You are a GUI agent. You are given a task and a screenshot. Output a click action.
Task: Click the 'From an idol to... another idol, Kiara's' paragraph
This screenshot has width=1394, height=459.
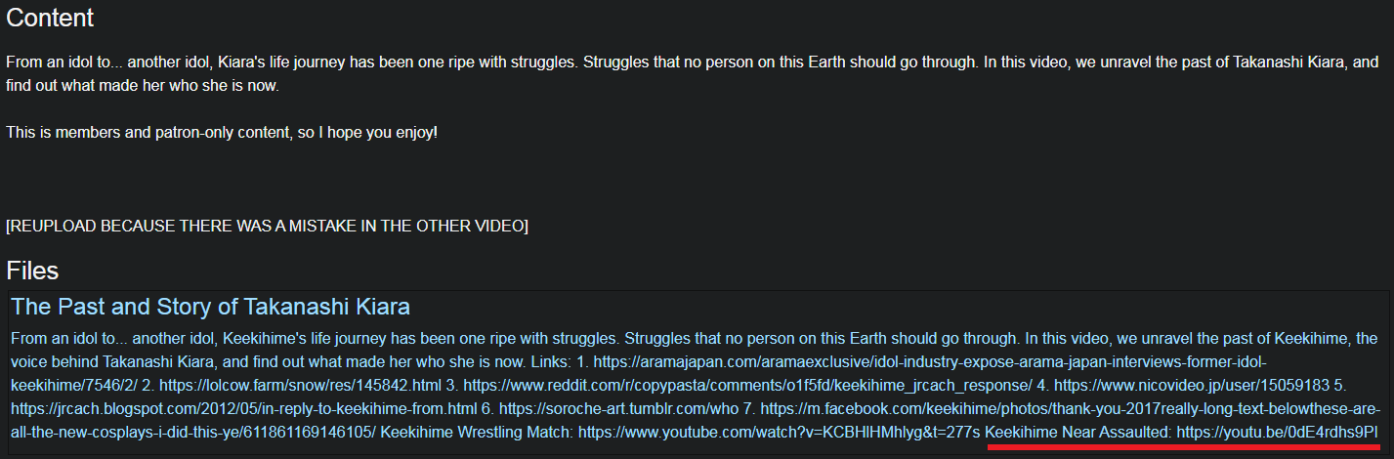694,73
